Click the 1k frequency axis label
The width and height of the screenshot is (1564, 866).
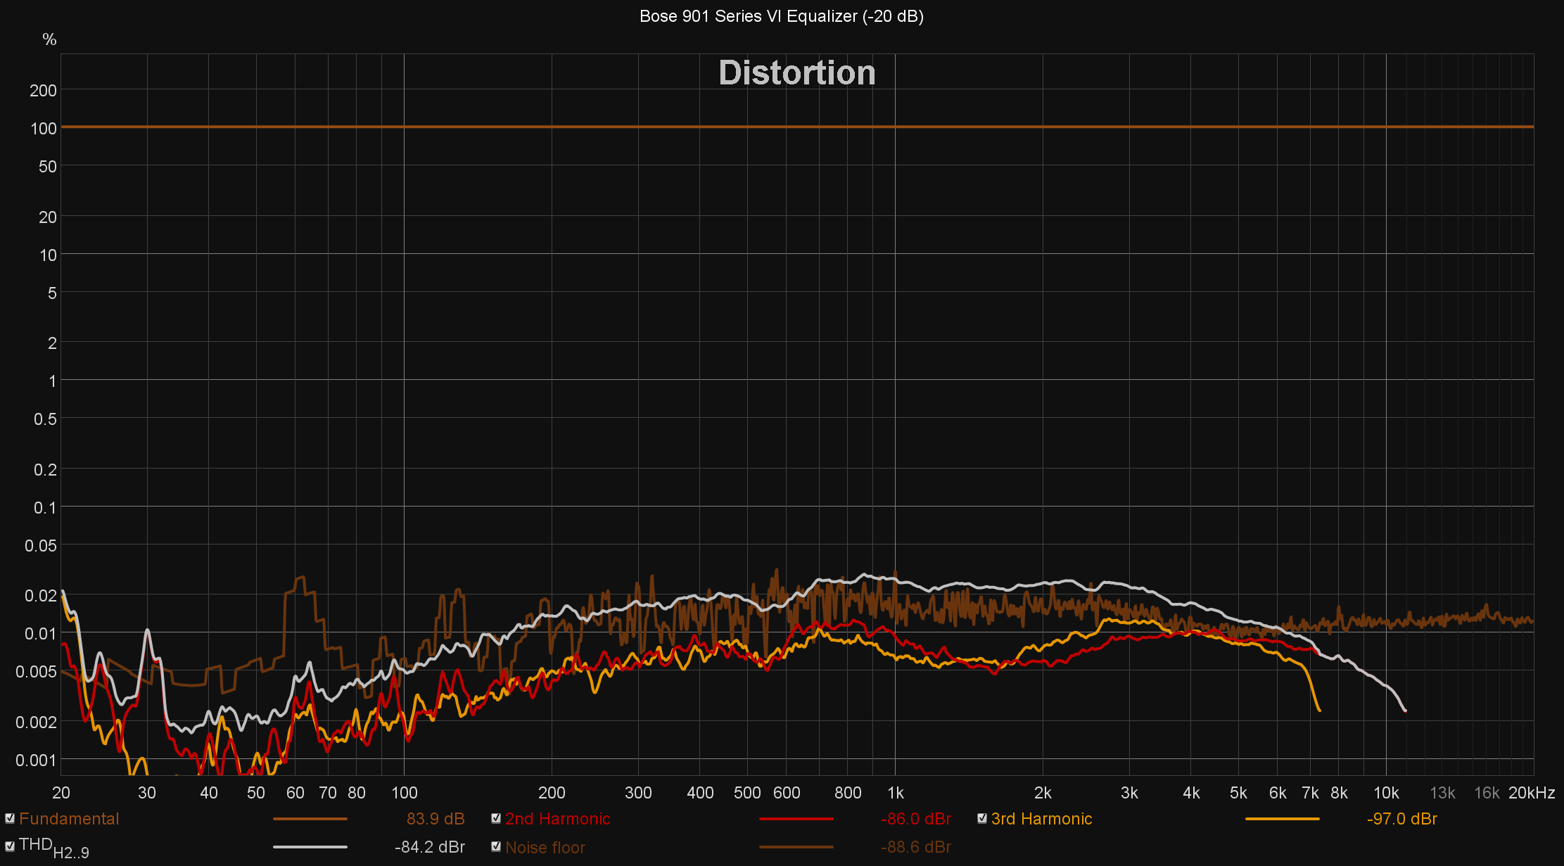tap(895, 793)
